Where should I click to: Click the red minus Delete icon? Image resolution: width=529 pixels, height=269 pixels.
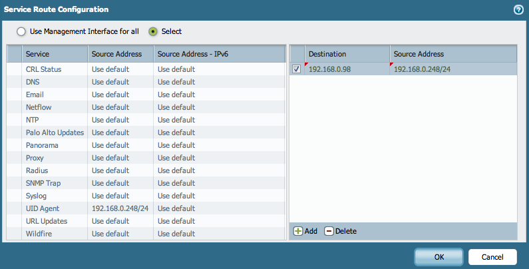pyautogui.click(x=329, y=231)
